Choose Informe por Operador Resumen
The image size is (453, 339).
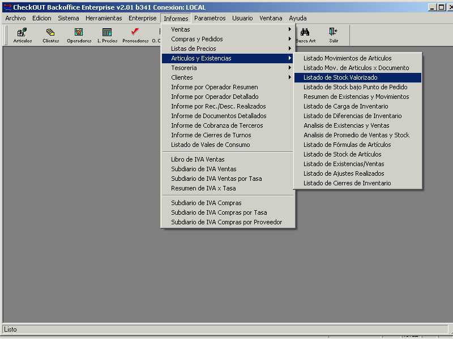click(228, 87)
